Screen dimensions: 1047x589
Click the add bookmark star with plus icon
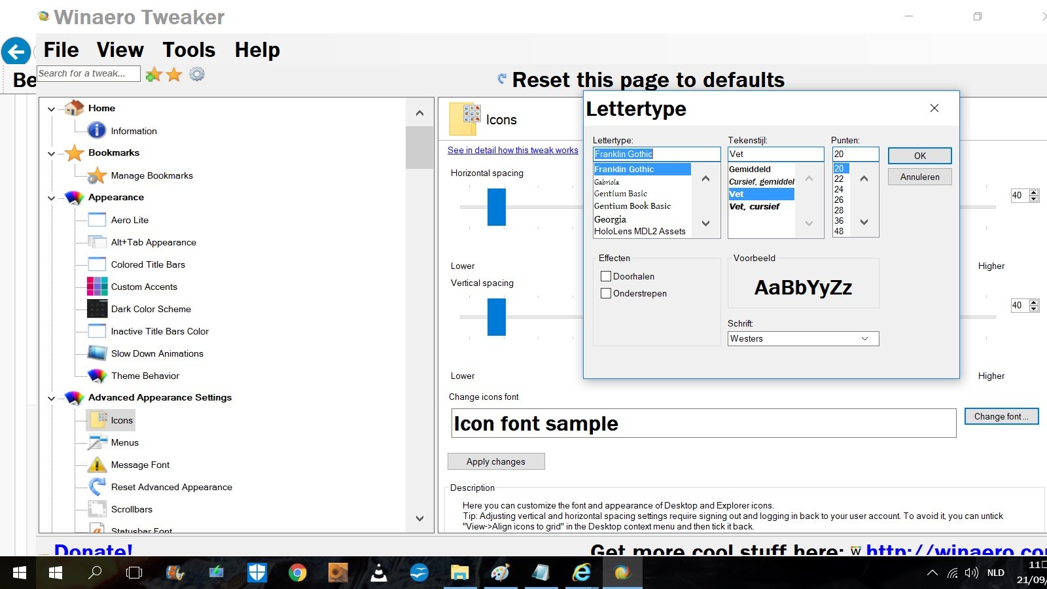click(154, 75)
